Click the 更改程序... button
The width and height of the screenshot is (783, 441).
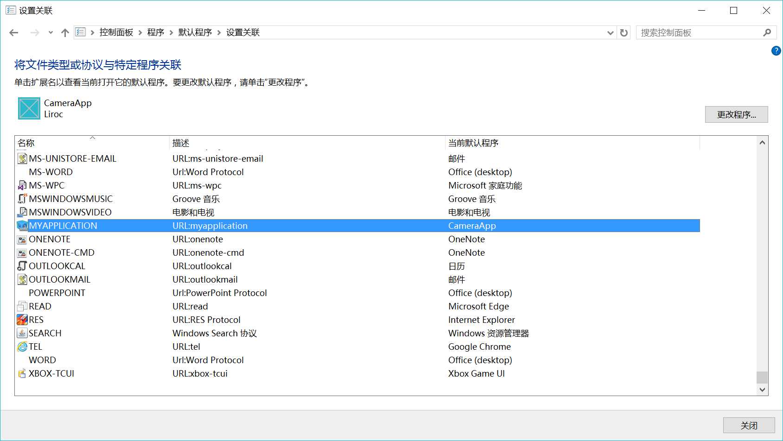736,114
